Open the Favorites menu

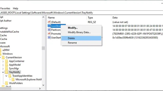5,8
